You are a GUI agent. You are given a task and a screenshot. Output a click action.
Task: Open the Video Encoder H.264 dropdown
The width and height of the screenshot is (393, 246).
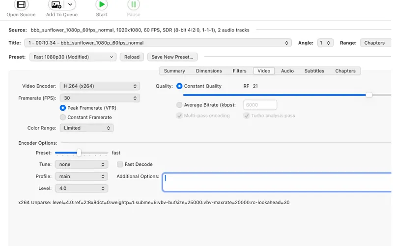point(100,86)
